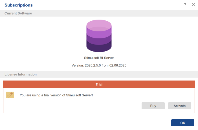Screen dimensions: 198x130
Task: Click the Subscriptions dialog title
Action: point(19,5)
